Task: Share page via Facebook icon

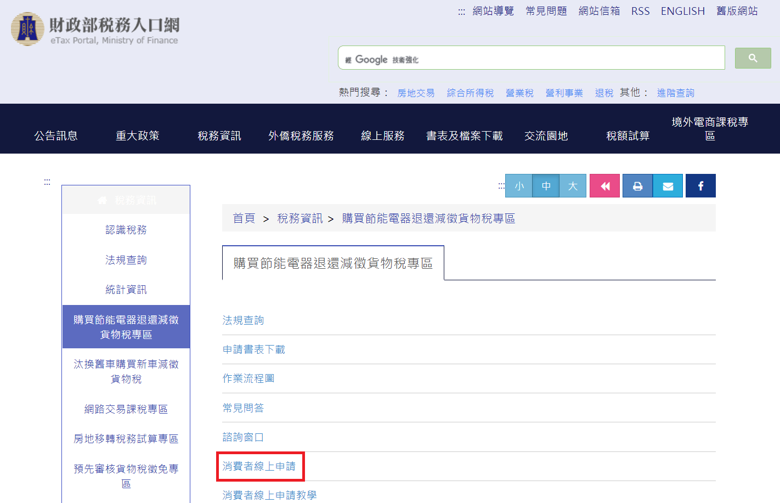Action: click(700, 186)
